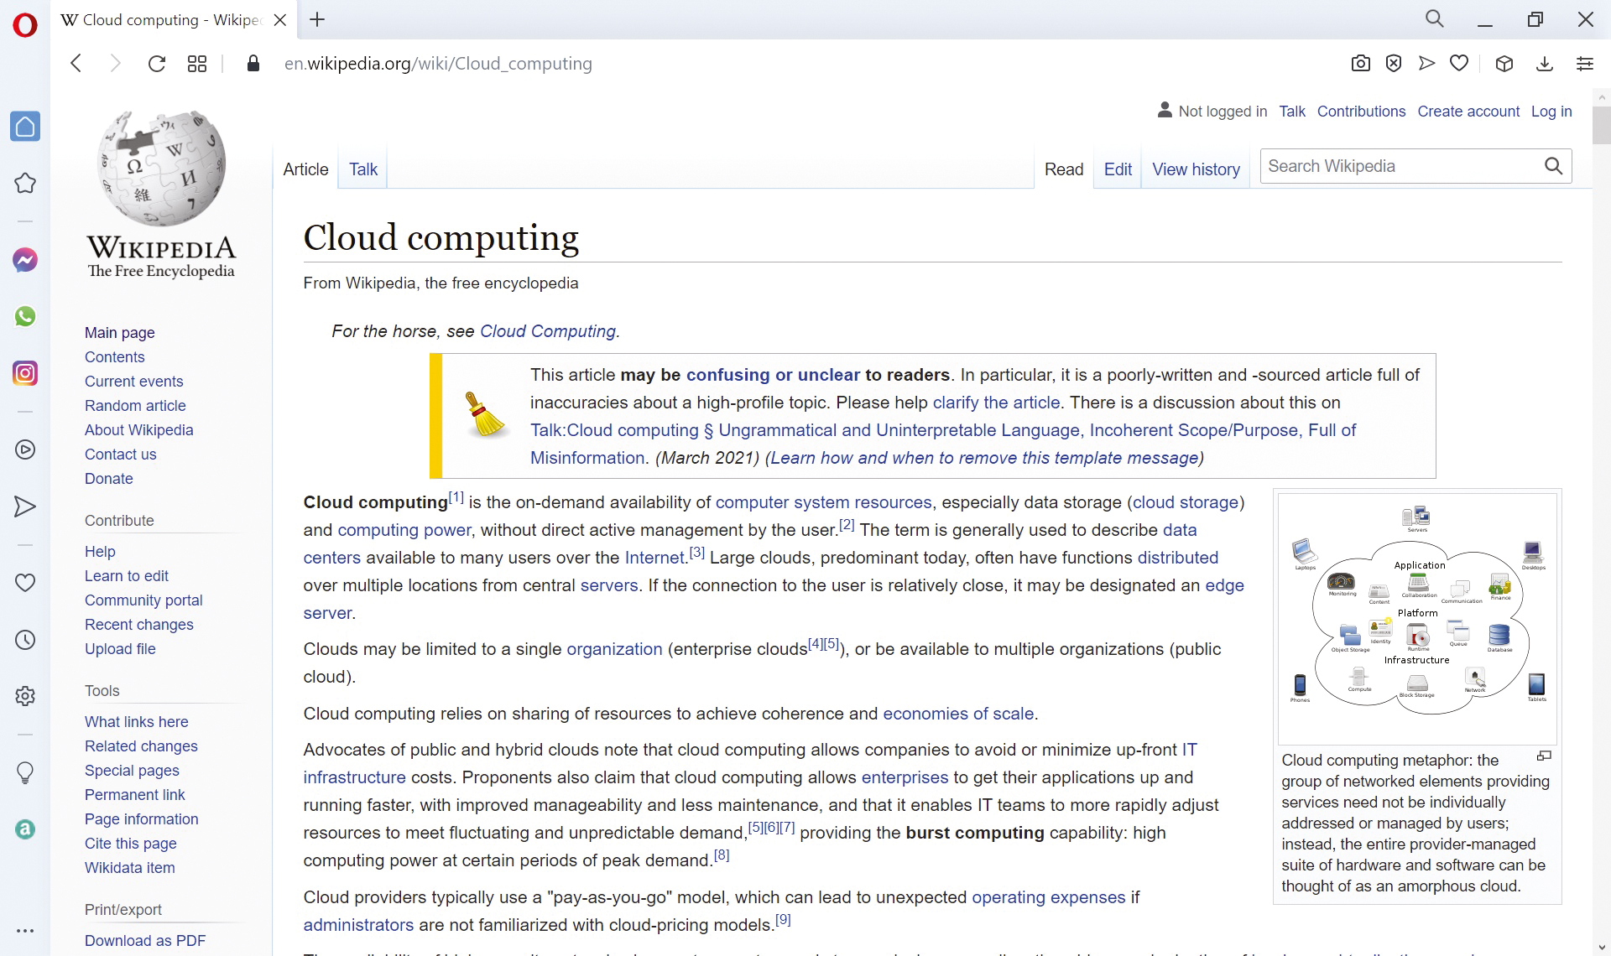The height and width of the screenshot is (956, 1611).
Task: Click Download as PDF link
Action: pyautogui.click(x=145, y=941)
